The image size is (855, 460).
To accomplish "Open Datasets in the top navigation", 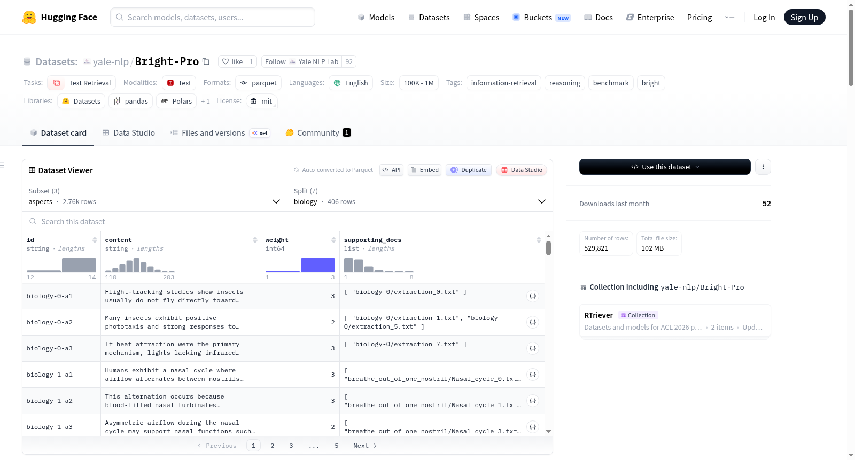I will click(x=429, y=17).
